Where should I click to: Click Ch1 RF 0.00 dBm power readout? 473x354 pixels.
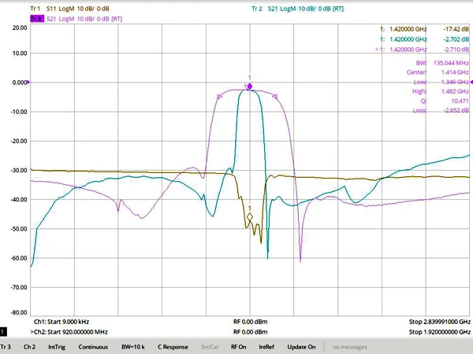(x=251, y=322)
